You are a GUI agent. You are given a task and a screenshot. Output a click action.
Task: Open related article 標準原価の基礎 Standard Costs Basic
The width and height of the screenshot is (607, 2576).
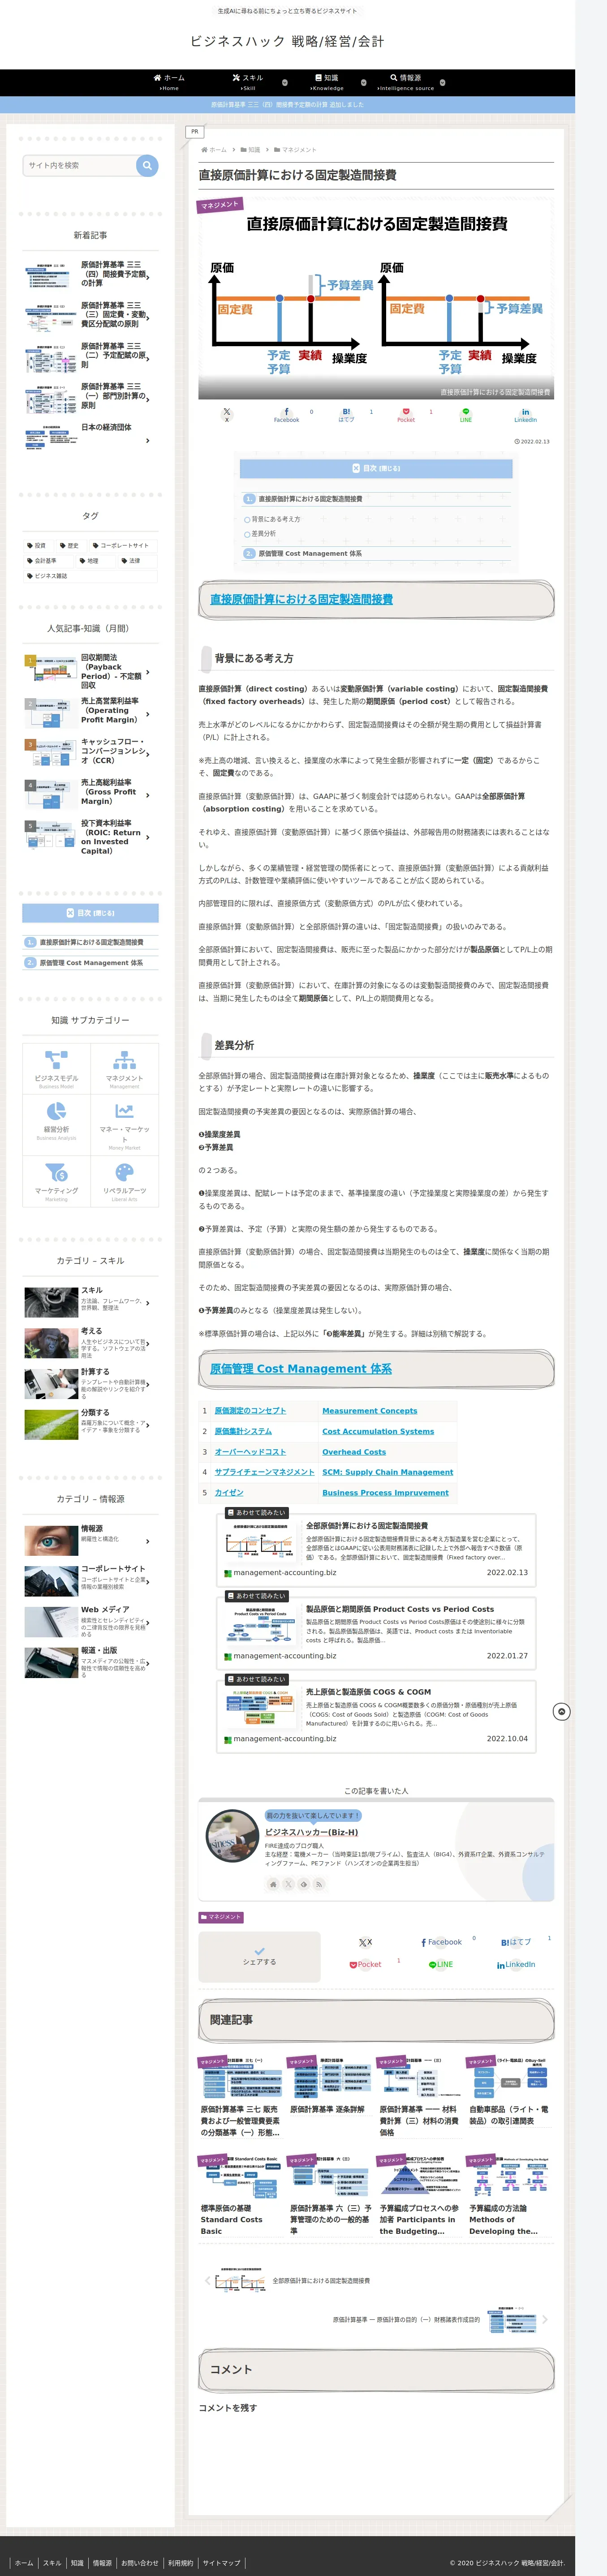241,2195
